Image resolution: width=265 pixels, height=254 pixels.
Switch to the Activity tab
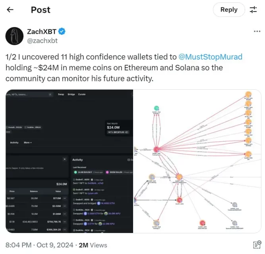[x=14, y=142]
